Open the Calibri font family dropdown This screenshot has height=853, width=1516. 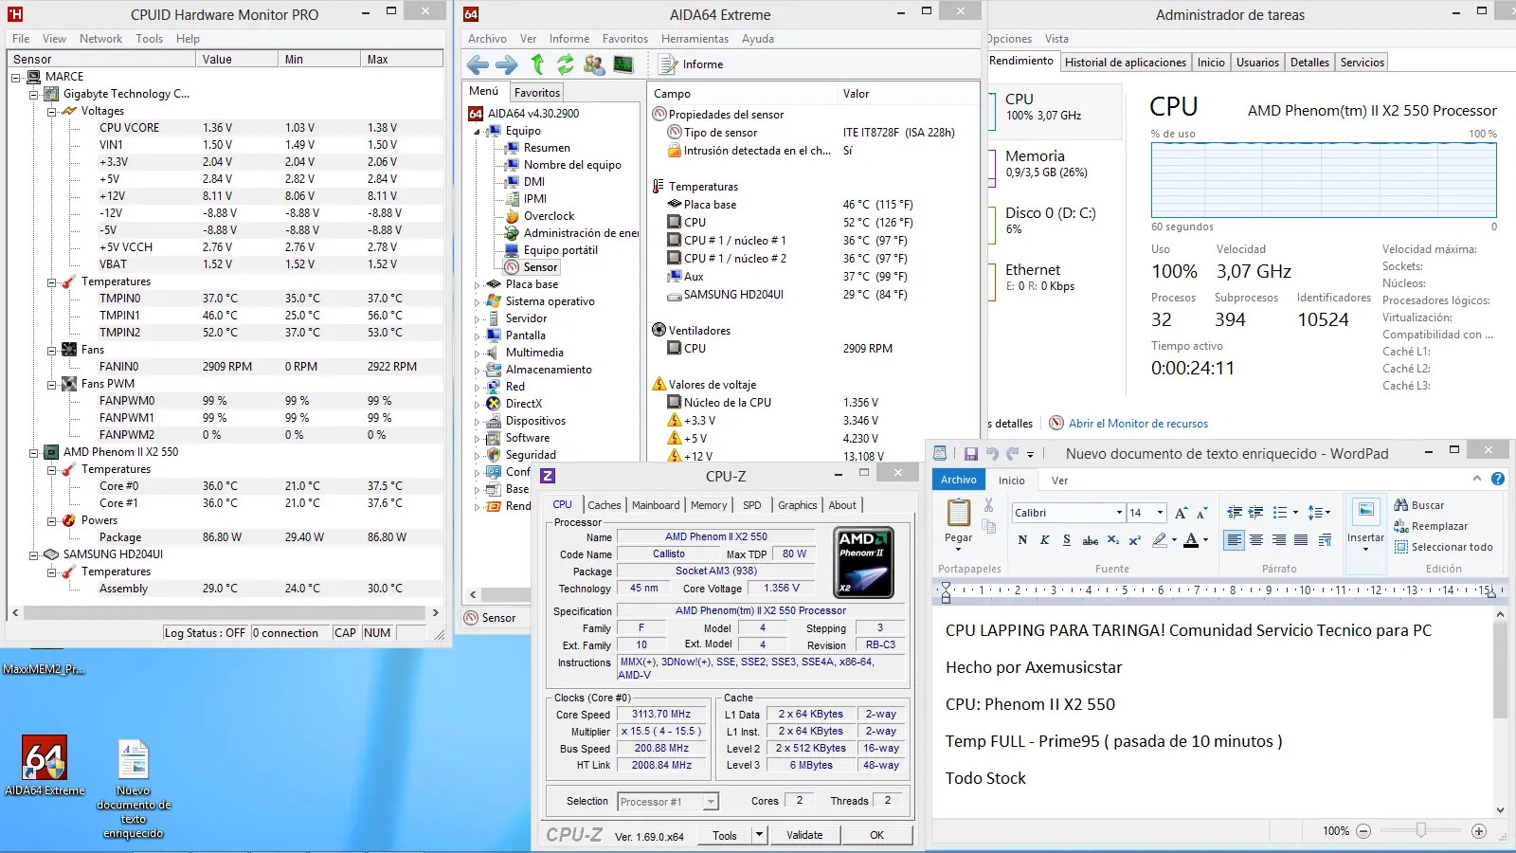tap(1119, 513)
